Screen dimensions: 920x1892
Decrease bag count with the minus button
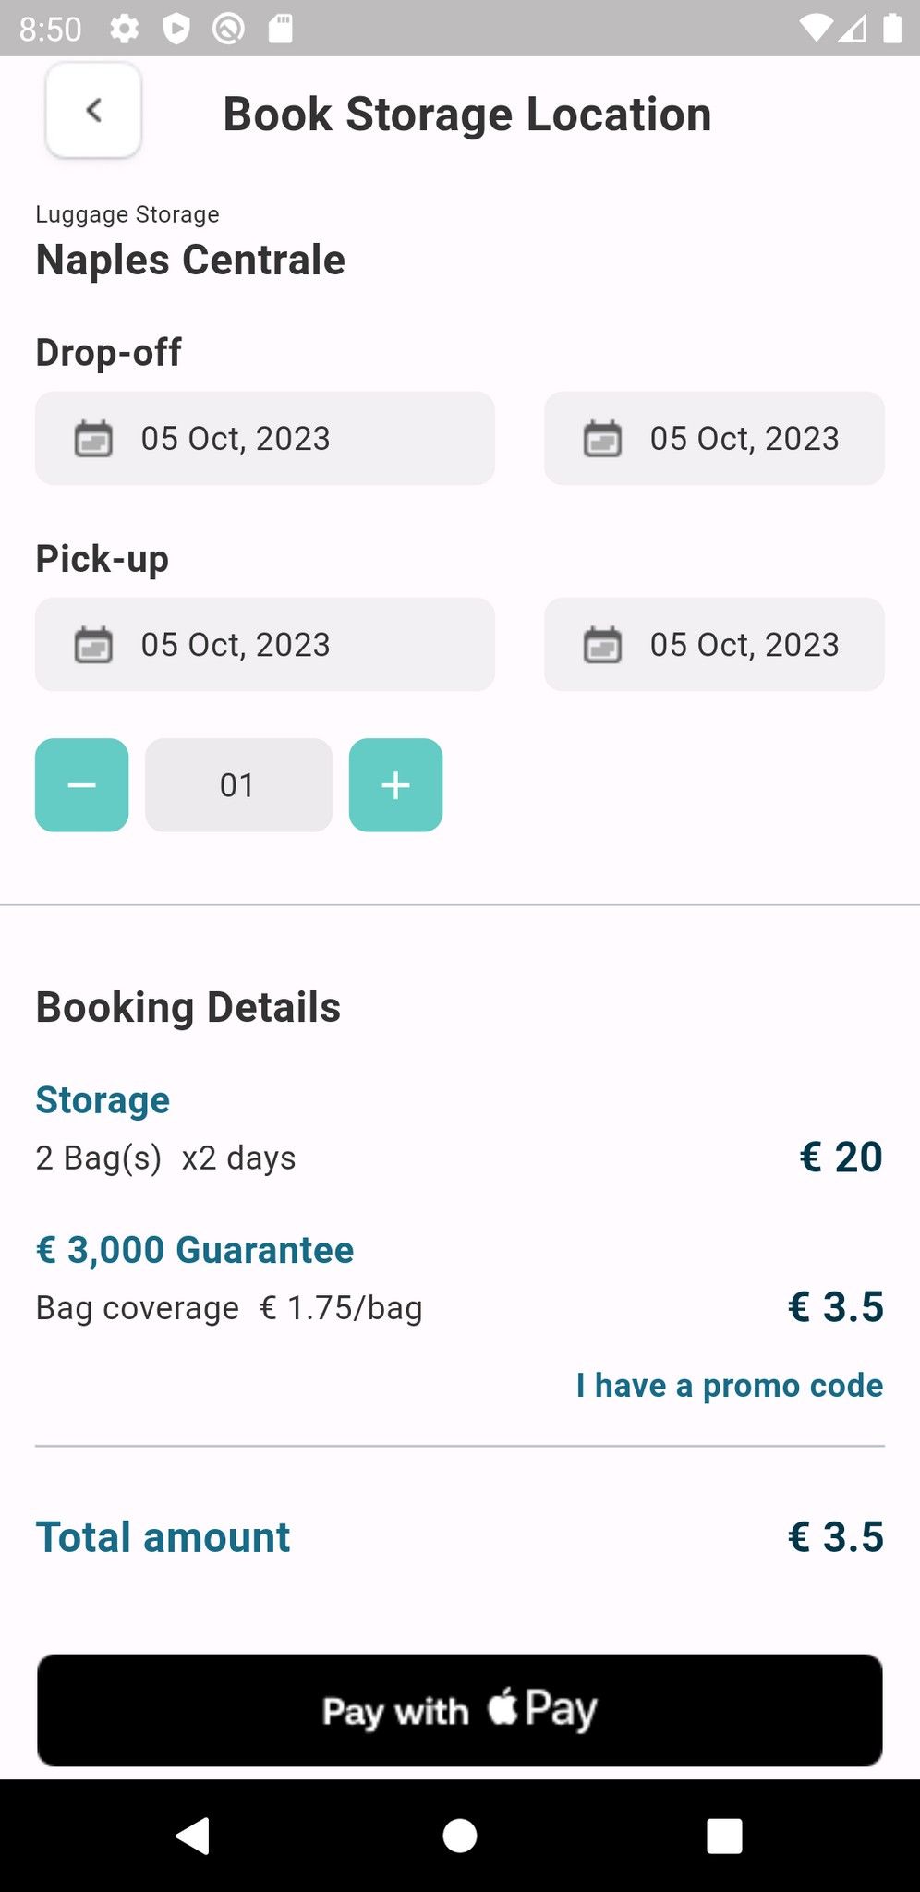(81, 784)
